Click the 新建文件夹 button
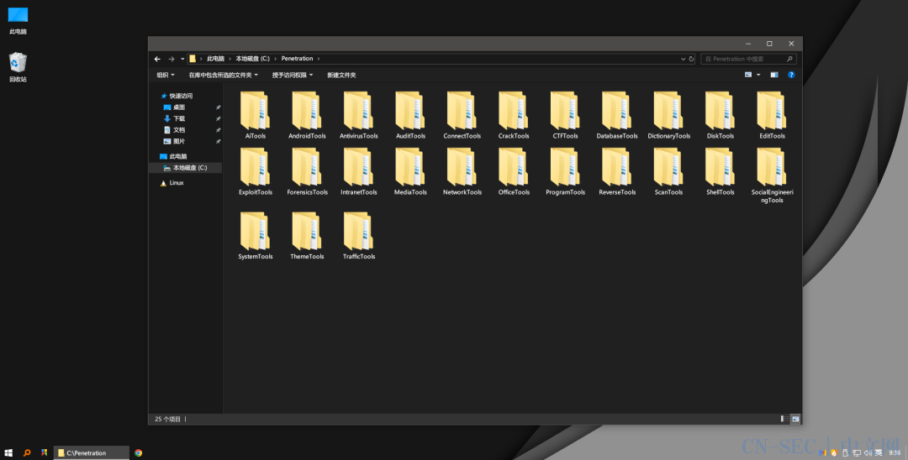This screenshot has width=908, height=460. [341, 75]
